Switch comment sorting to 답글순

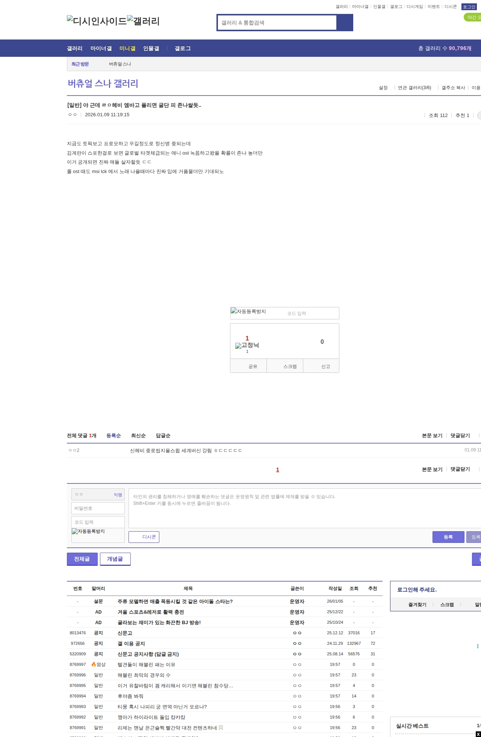(163, 436)
